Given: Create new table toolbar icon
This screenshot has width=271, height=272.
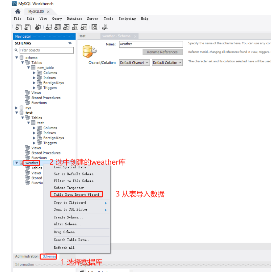Looking at the screenshot, I should point(58,27).
